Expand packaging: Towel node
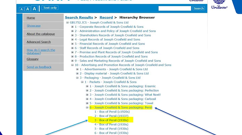 point(87,103)
